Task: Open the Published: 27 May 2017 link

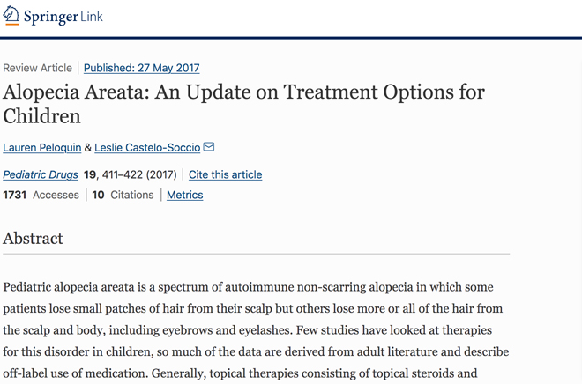Action: [x=141, y=68]
